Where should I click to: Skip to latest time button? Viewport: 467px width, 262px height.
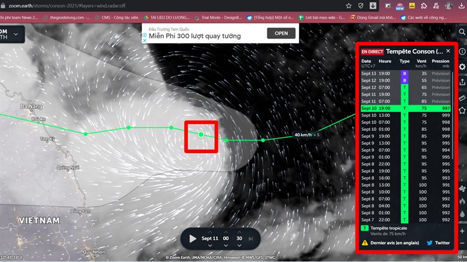click(x=251, y=239)
